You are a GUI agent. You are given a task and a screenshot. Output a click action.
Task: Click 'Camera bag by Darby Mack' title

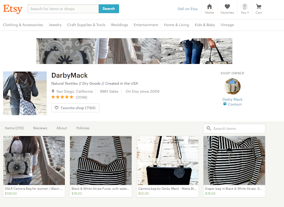167,188
